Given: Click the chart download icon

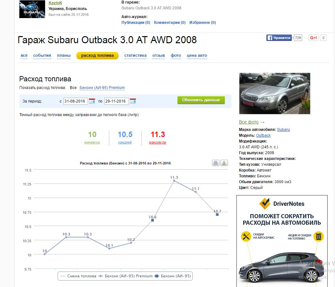Looking at the screenshot, I should [224, 163].
